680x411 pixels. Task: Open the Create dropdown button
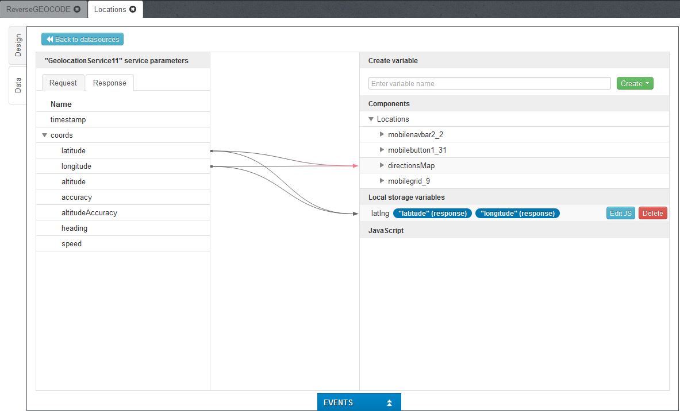tap(635, 83)
